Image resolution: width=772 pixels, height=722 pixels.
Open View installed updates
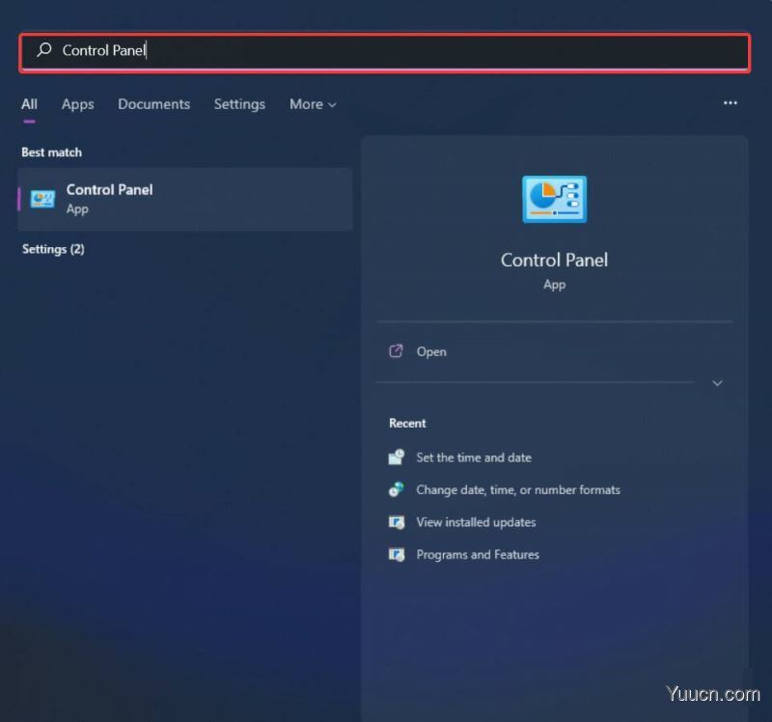pyautogui.click(x=476, y=522)
